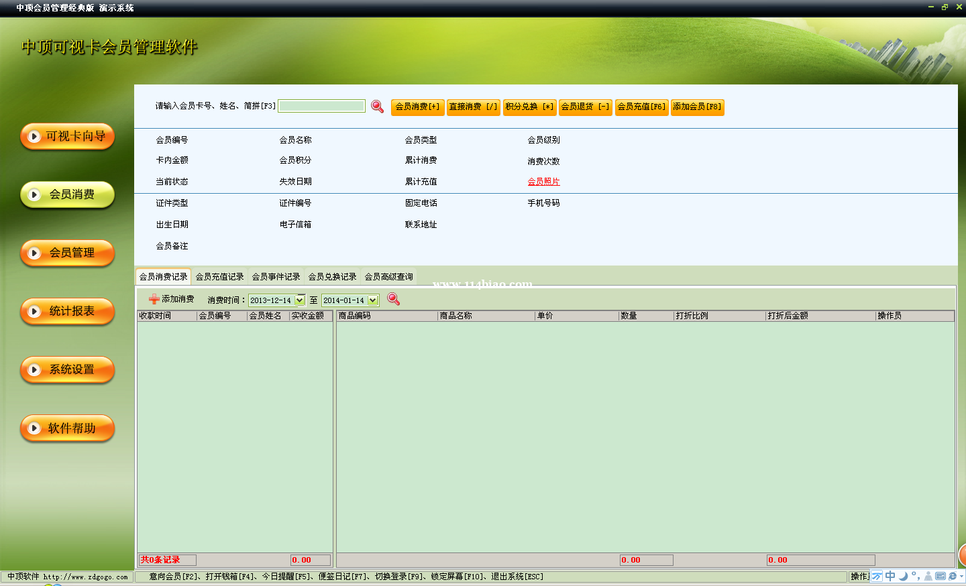
Task: Click the IME soft keyboard icon
Action: click(x=941, y=576)
